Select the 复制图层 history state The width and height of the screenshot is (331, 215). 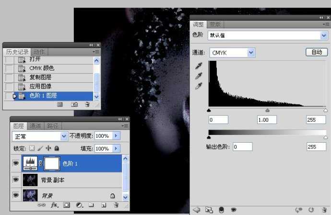coord(53,78)
